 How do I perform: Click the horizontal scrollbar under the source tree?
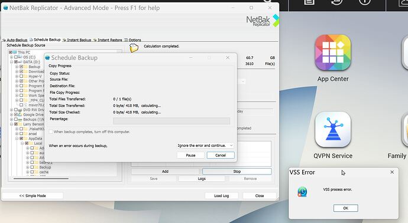pyautogui.click(x=41, y=178)
